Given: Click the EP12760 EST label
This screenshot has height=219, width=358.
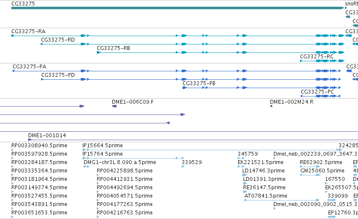Looking at the screenshot, I should [x=343, y=213].
